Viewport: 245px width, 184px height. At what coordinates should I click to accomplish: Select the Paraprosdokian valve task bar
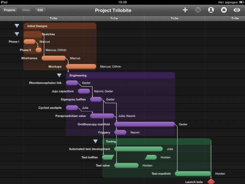click(102, 116)
